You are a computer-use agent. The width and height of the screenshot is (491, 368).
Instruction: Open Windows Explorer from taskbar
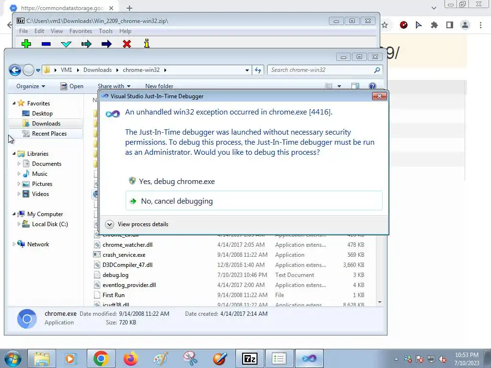pos(41,358)
